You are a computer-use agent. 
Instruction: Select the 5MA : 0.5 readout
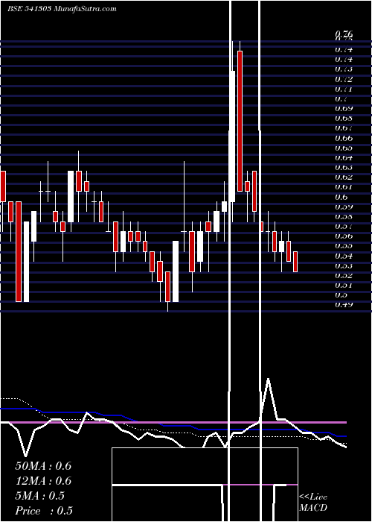(40, 496)
